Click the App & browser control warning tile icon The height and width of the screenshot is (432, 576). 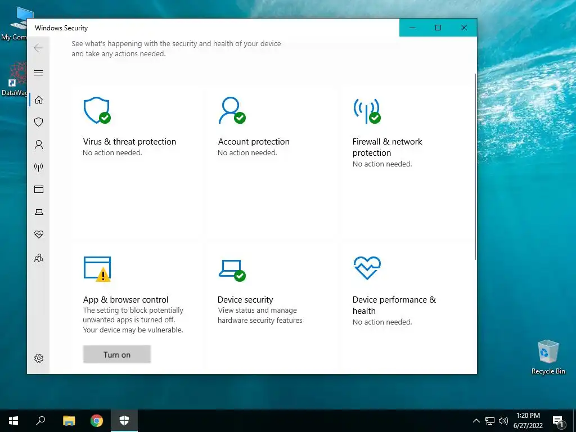tap(97, 269)
